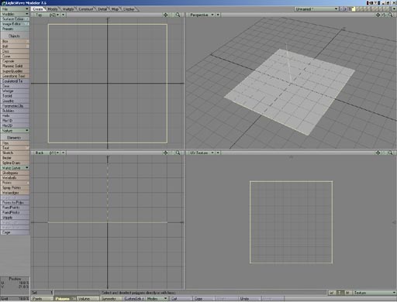Select the active first layer button
Screen dimensions: 397x302
click(x=354, y=9)
